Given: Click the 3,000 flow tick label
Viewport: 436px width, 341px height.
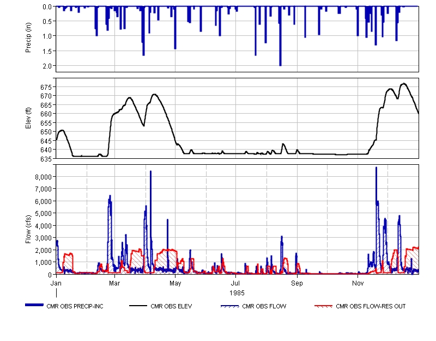Looking at the screenshot, I should (44, 238).
